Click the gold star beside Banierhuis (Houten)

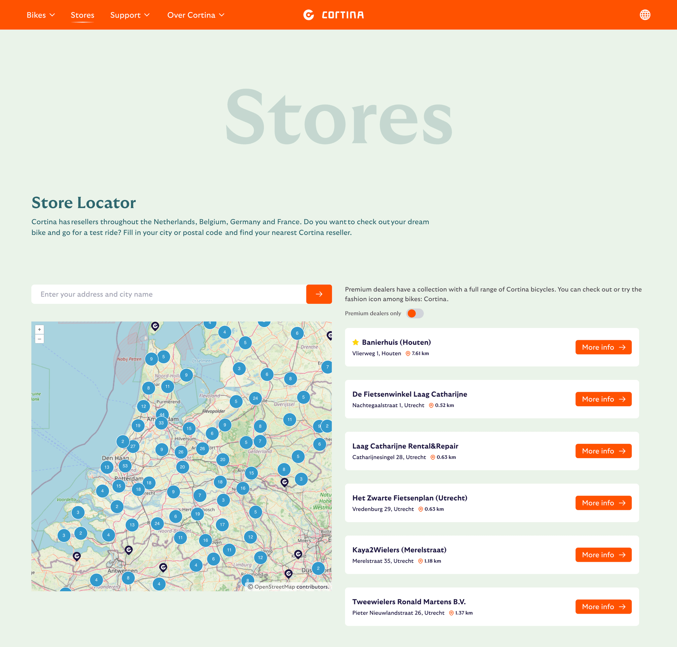click(x=355, y=342)
